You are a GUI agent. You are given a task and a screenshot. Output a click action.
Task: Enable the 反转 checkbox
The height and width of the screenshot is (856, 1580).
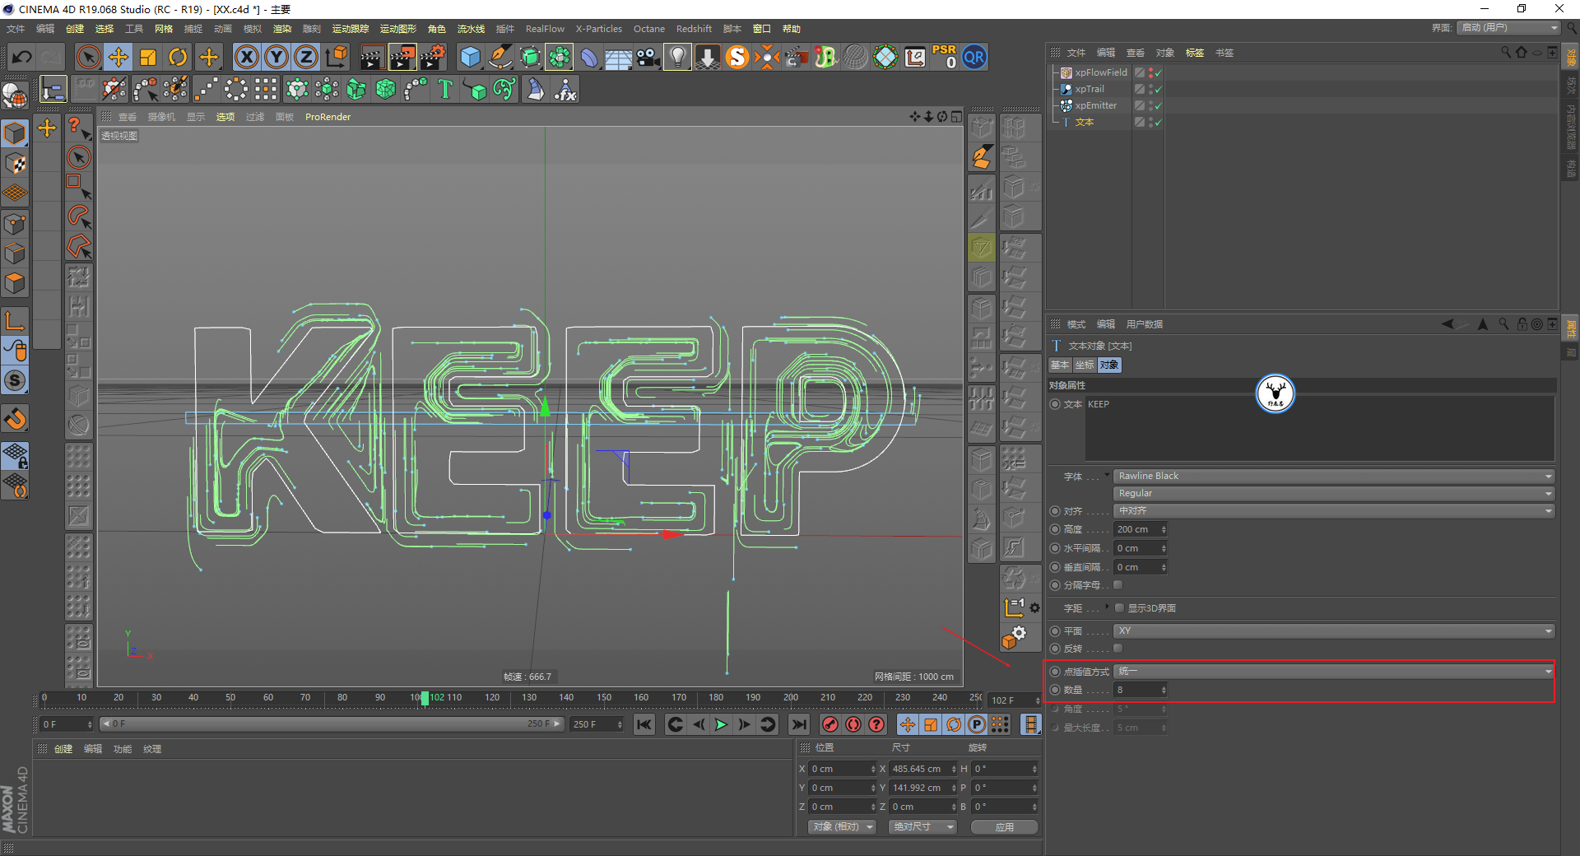(1118, 649)
